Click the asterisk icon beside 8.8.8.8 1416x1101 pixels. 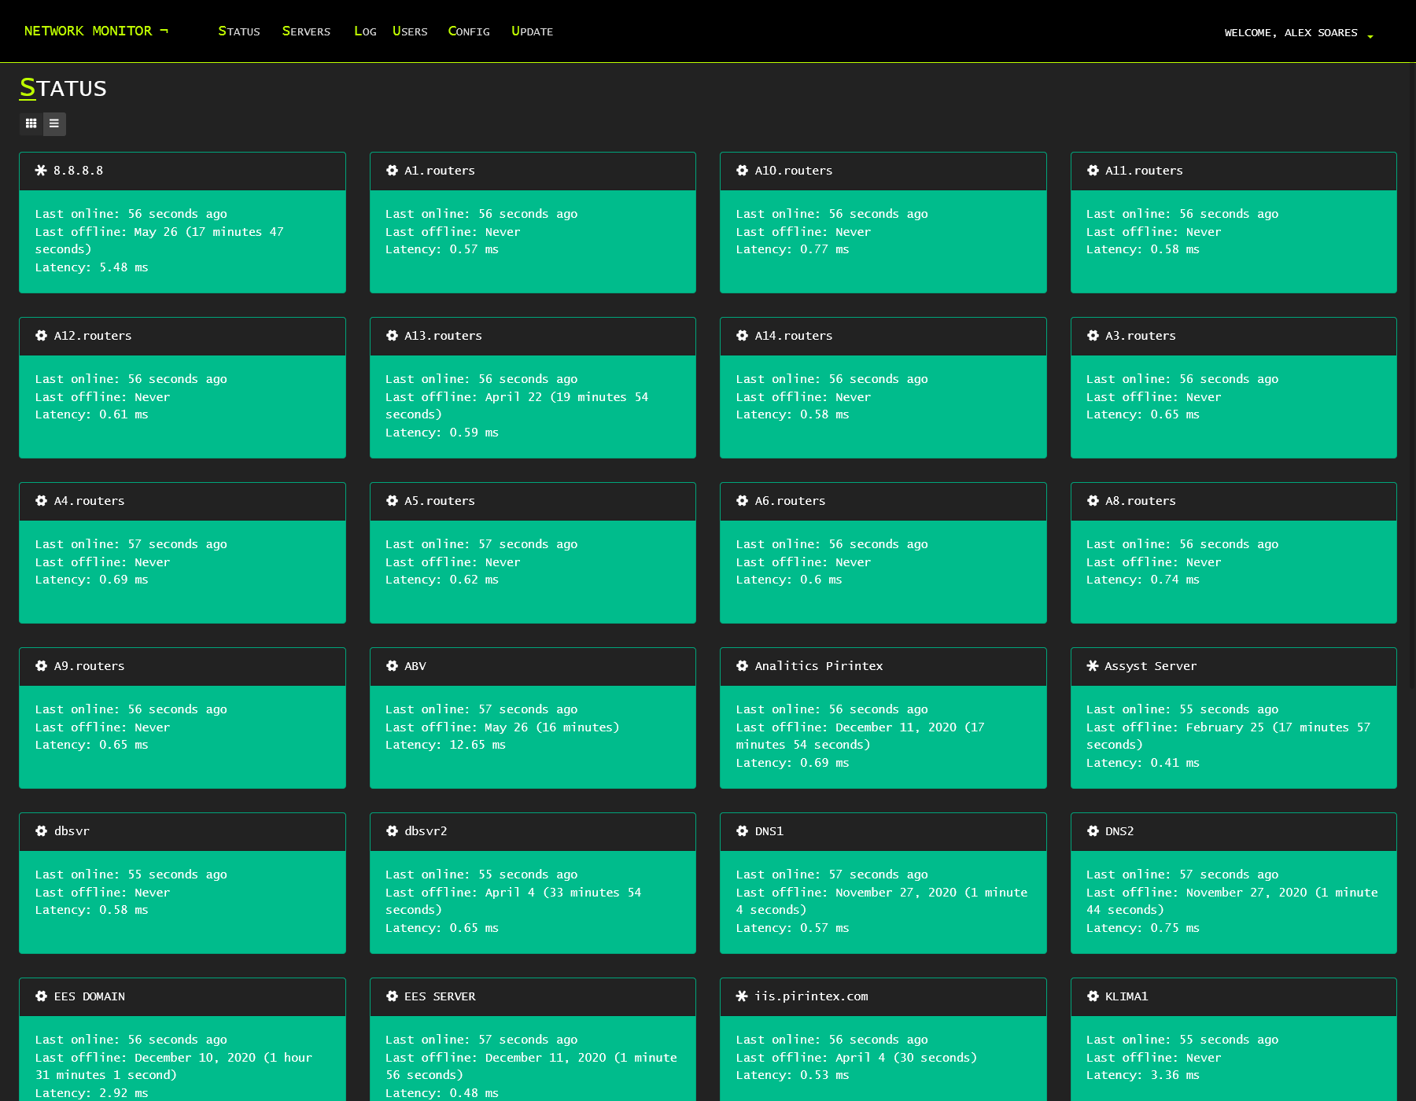(x=41, y=171)
